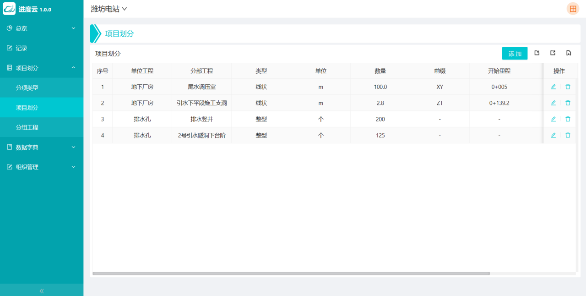
Task: Open the user avatar at top right
Action: point(573,9)
